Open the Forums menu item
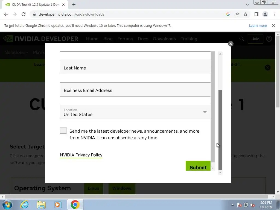This screenshot has width=280, height=210. tap(125, 39)
